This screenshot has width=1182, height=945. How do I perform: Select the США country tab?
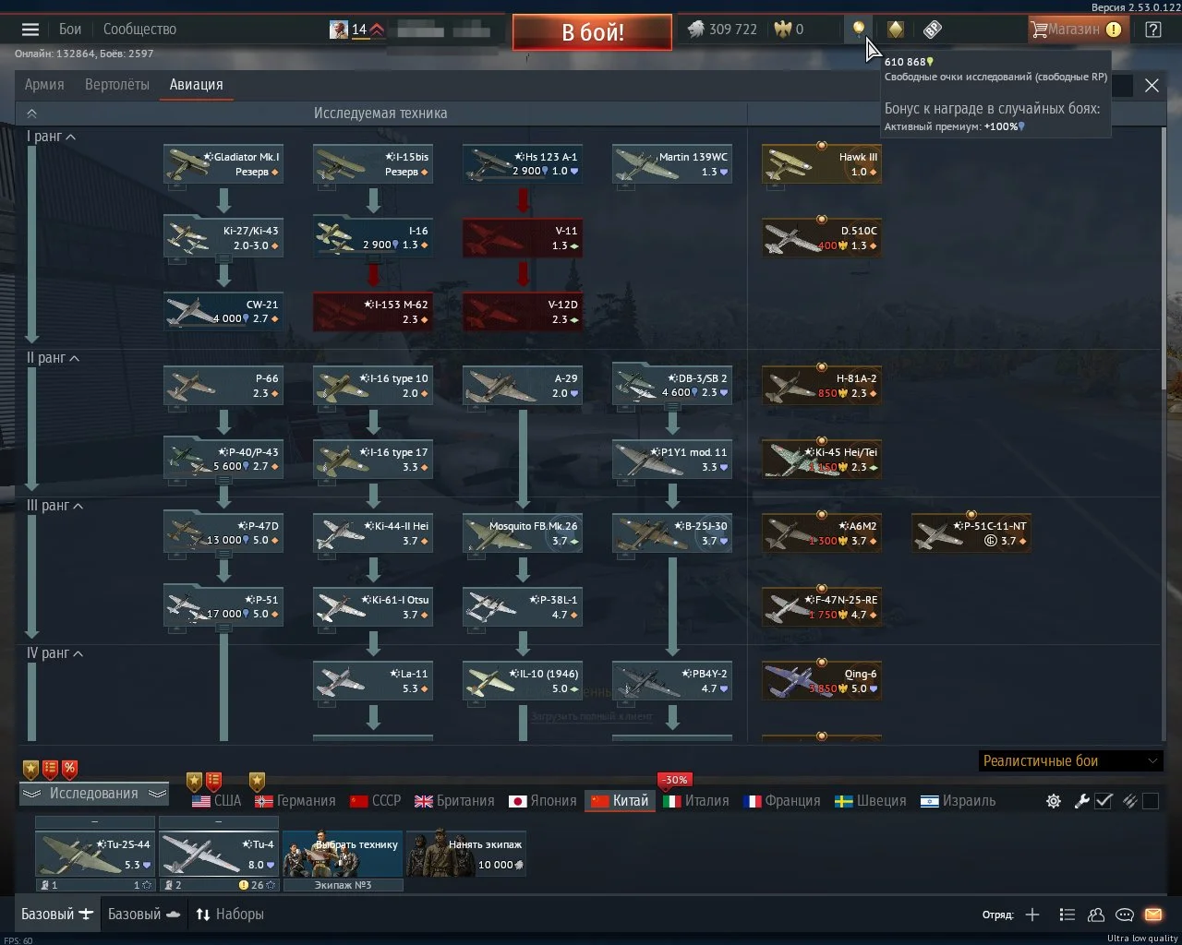[x=217, y=801]
